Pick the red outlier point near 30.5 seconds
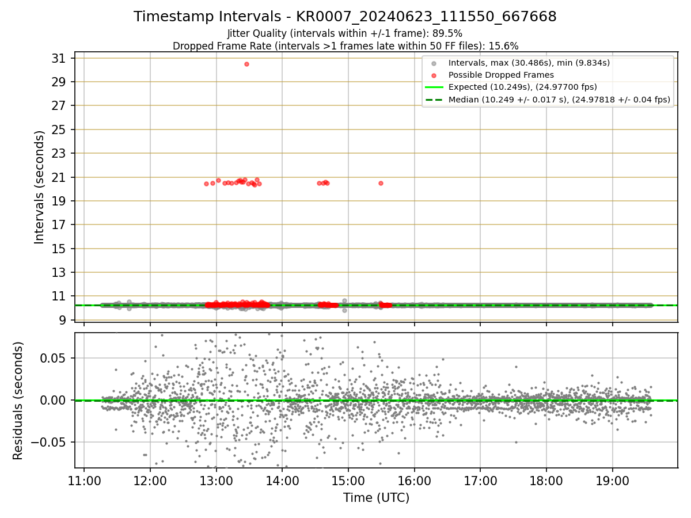The width and height of the screenshot is (691, 518). click(x=246, y=64)
